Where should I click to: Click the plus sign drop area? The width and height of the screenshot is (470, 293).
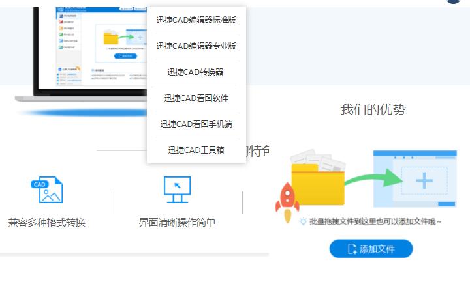[x=424, y=180]
